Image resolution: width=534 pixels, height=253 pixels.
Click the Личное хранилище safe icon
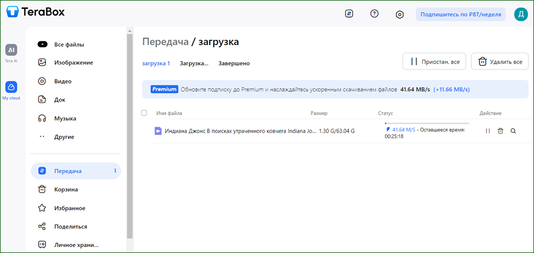click(42, 244)
